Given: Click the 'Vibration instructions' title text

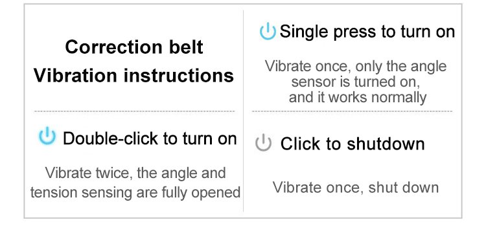Looking at the screenshot, I should (134, 75).
